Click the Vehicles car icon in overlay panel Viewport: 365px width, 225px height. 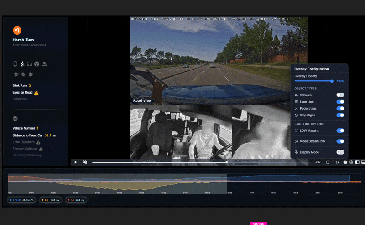click(296, 95)
